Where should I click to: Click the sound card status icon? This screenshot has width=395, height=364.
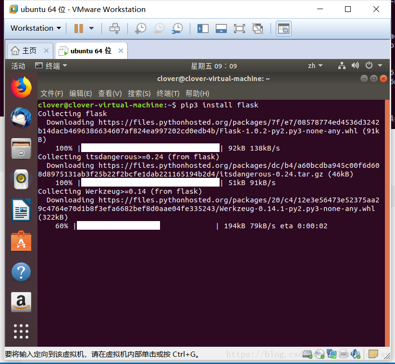[x=356, y=354]
